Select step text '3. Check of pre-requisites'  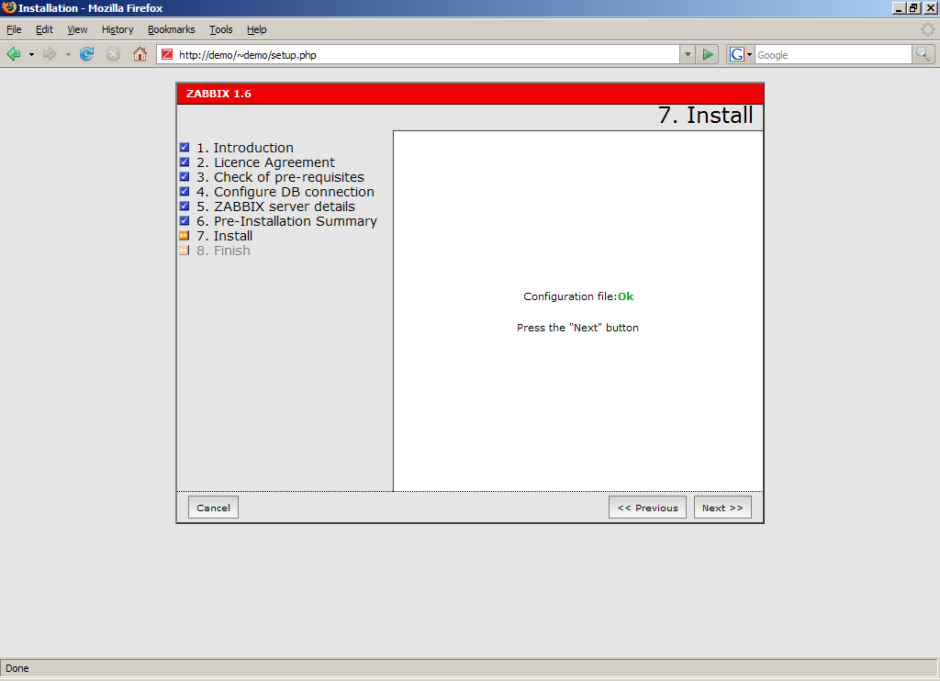281,177
